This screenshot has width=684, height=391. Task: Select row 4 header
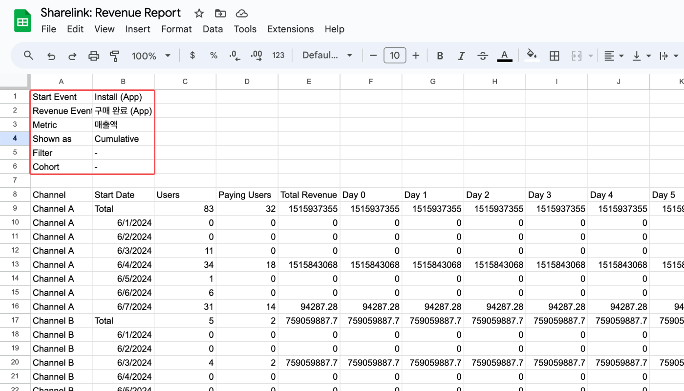coord(15,139)
